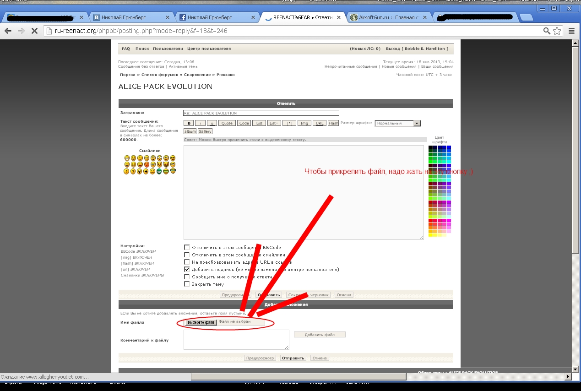Viewport: 581px width, 391px height.
Task: Stop page loading with the X icon
Action: (34, 31)
